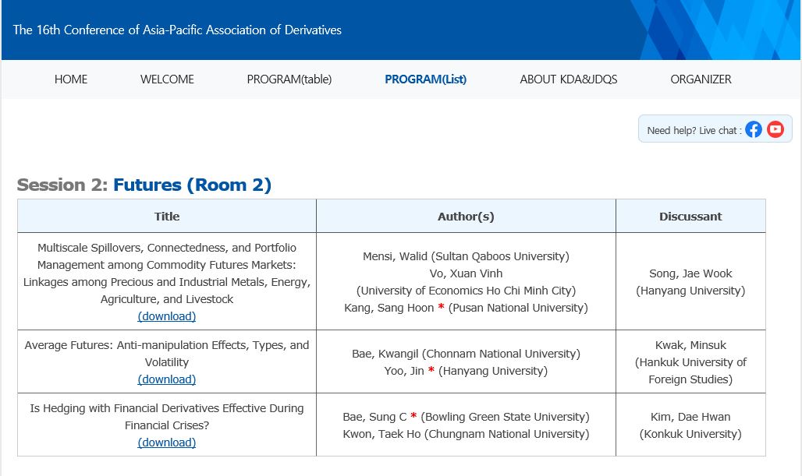The width and height of the screenshot is (802, 476).
Task: Download the Multiscale Spillovers paper
Action: click(167, 316)
